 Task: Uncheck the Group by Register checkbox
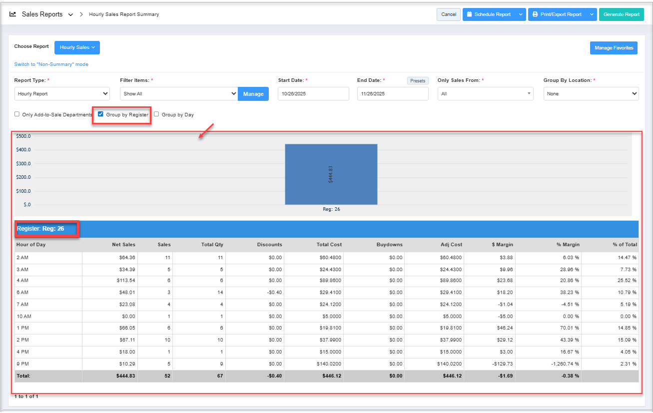(x=101, y=114)
